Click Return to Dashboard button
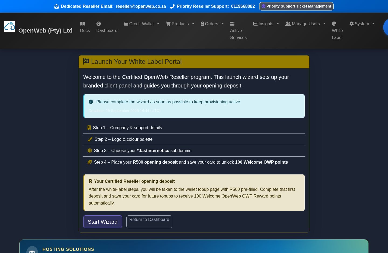The height and width of the screenshot is (253, 388). (x=149, y=222)
